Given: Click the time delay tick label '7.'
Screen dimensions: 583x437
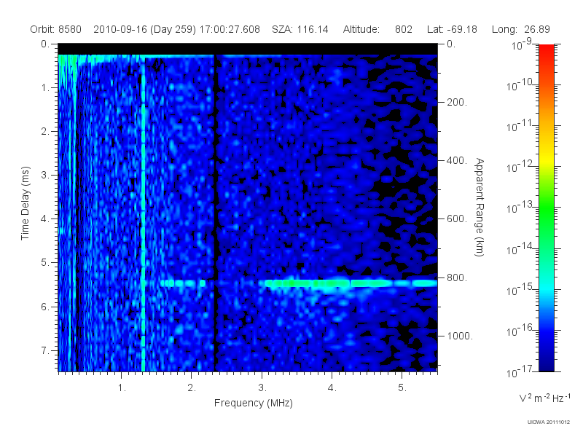Looking at the screenshot, I should (x=45, y=350).
